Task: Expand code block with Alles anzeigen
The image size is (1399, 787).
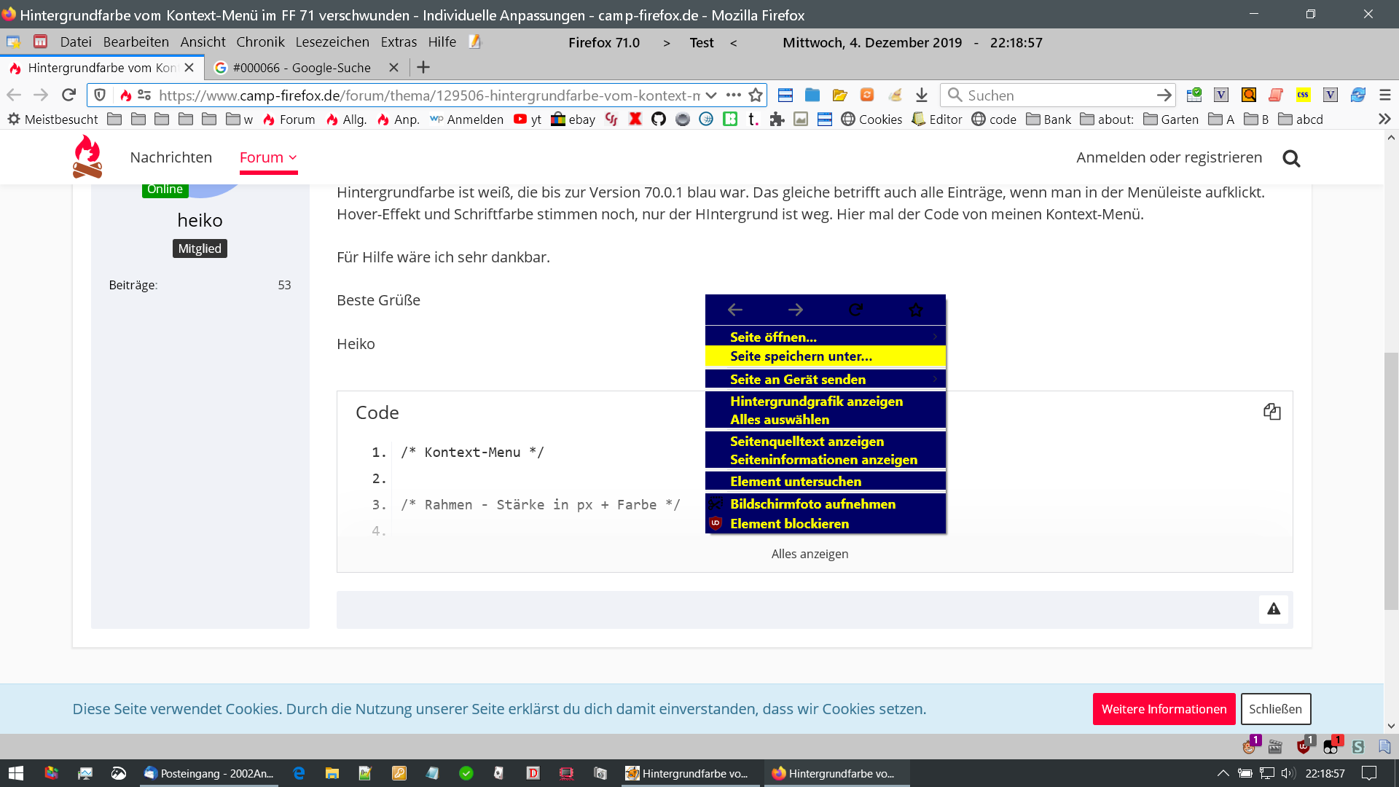Action: [810, 554]
